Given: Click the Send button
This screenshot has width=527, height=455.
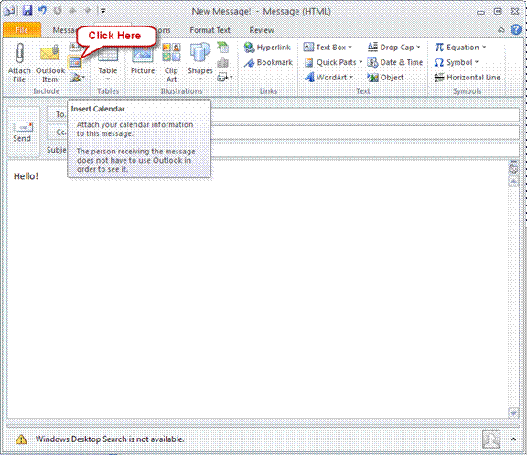Looking at the screenshot, I should 22,132.
